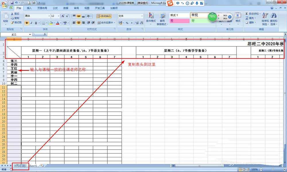The width and height of the screenshot is (287, 172).
Task: Select the 好 cell style
Action: point(199,21)
